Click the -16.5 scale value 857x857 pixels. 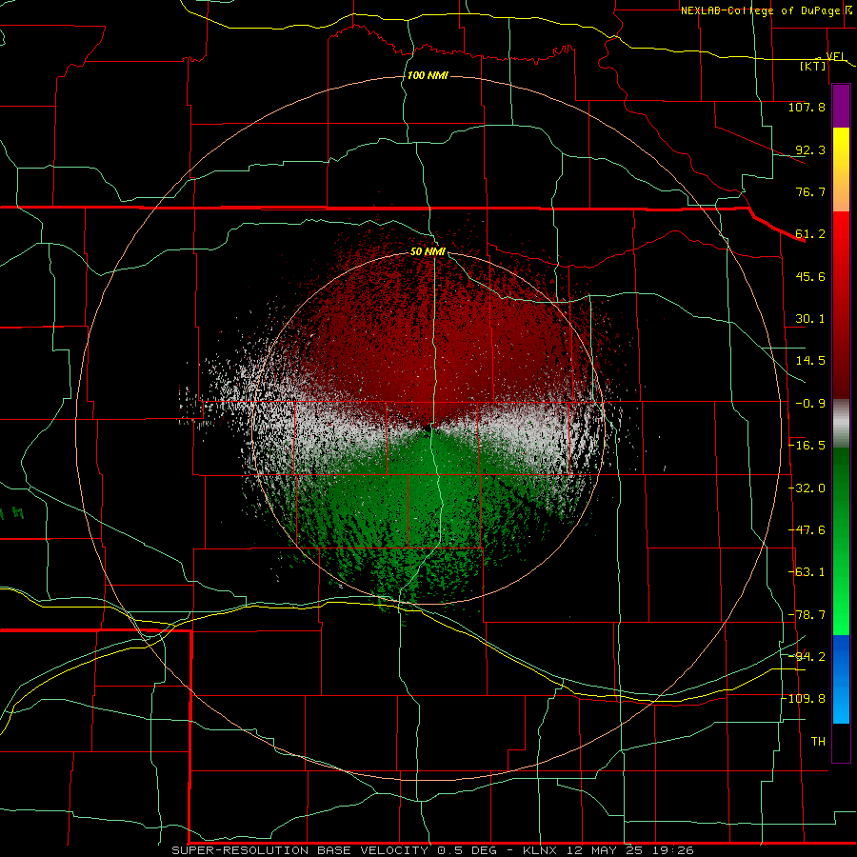click(807, 446)
